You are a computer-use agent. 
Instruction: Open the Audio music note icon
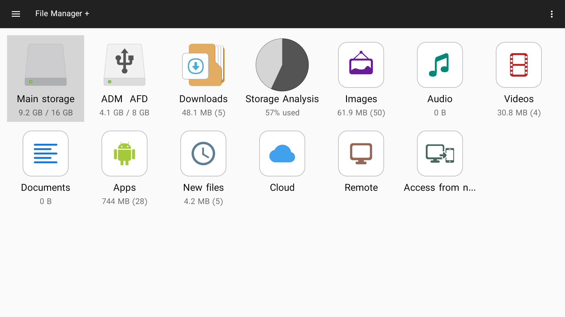440,65
